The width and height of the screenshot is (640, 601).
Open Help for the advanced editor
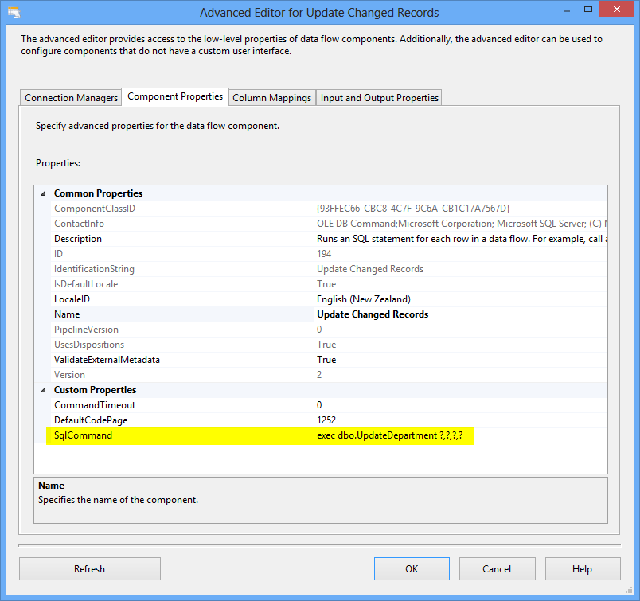(582, 569)
